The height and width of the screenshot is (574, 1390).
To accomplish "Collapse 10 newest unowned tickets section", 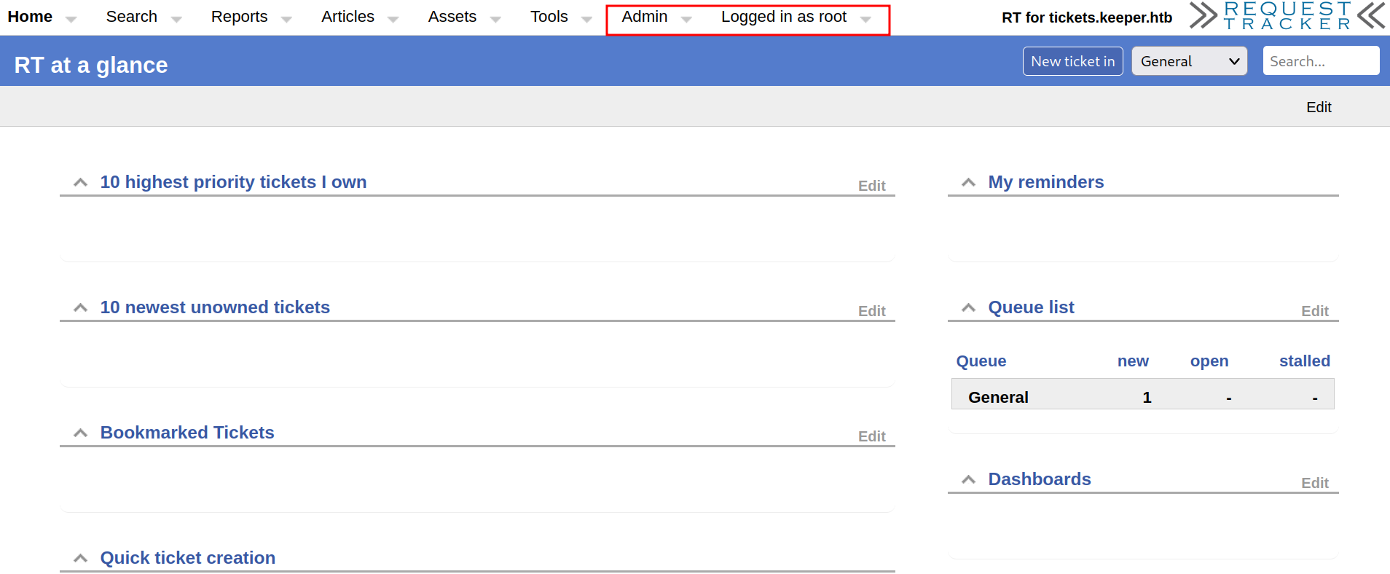I will (x=81, y=307).
